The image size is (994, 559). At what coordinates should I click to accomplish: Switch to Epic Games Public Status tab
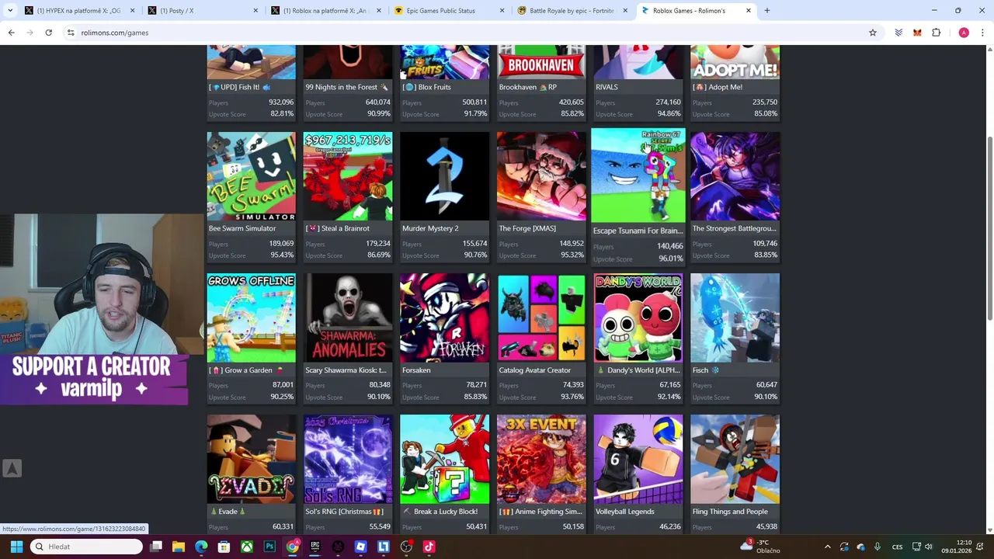[x=449, y=11]
